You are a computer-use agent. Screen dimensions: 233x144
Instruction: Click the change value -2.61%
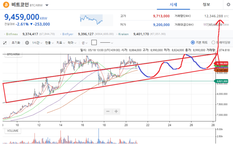coord(22,24)
